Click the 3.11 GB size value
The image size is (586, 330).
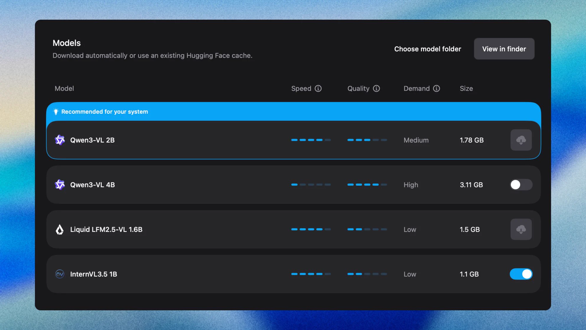click(x=471, y=185)
